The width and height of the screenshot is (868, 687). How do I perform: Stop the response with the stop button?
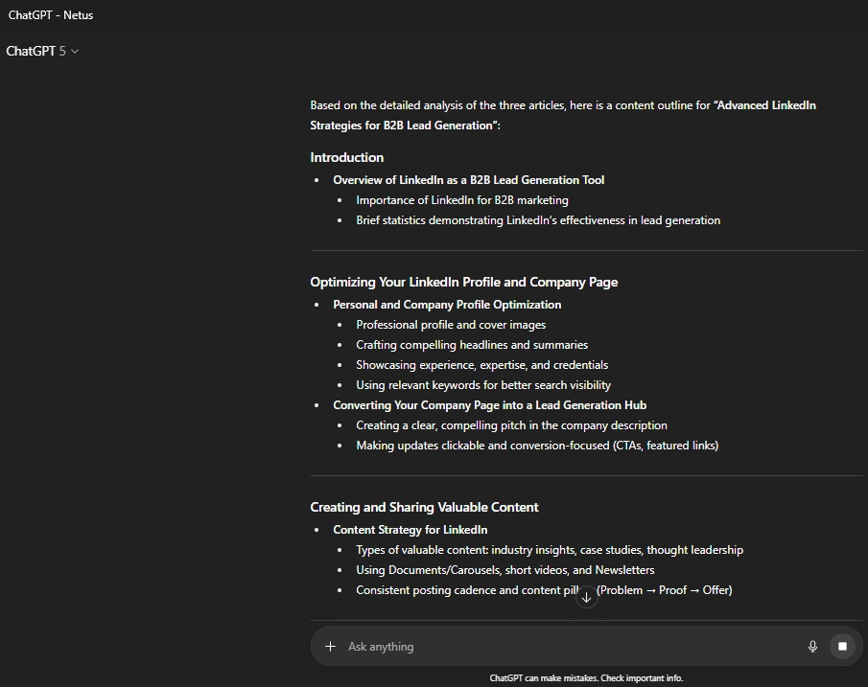click(842, 647)
